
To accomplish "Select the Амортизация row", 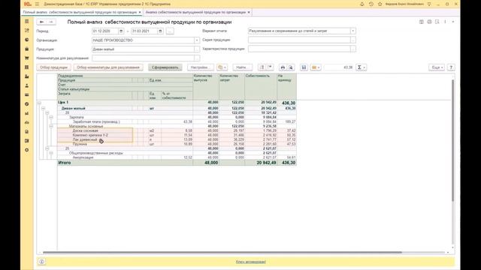I will [x=177, y=157].
